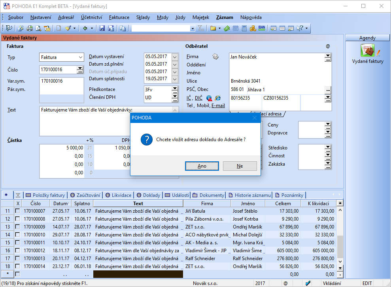Tick the checkbox for invoice 170100012
The image size is (391, 287).
tap(17, 250)
